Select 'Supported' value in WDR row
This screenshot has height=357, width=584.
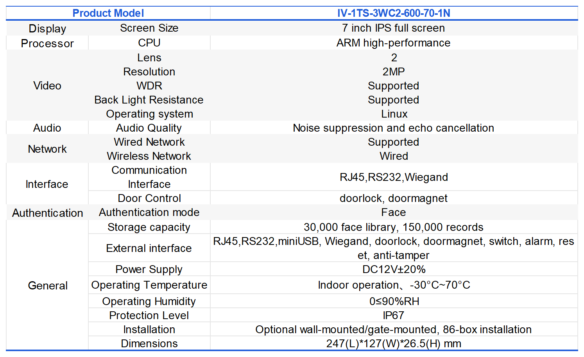click(x=394, y=86)
